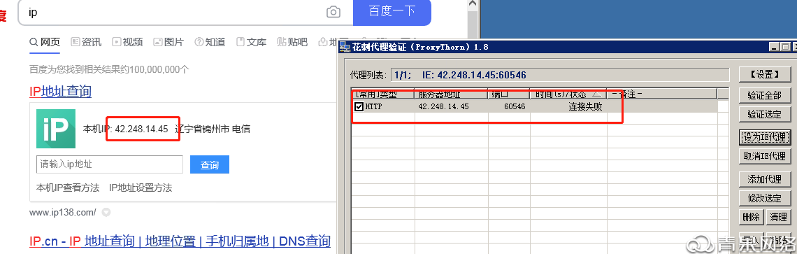Select the 贴吧 tab
Viewport: 797px width, 254px height.
tap(292, 42)
